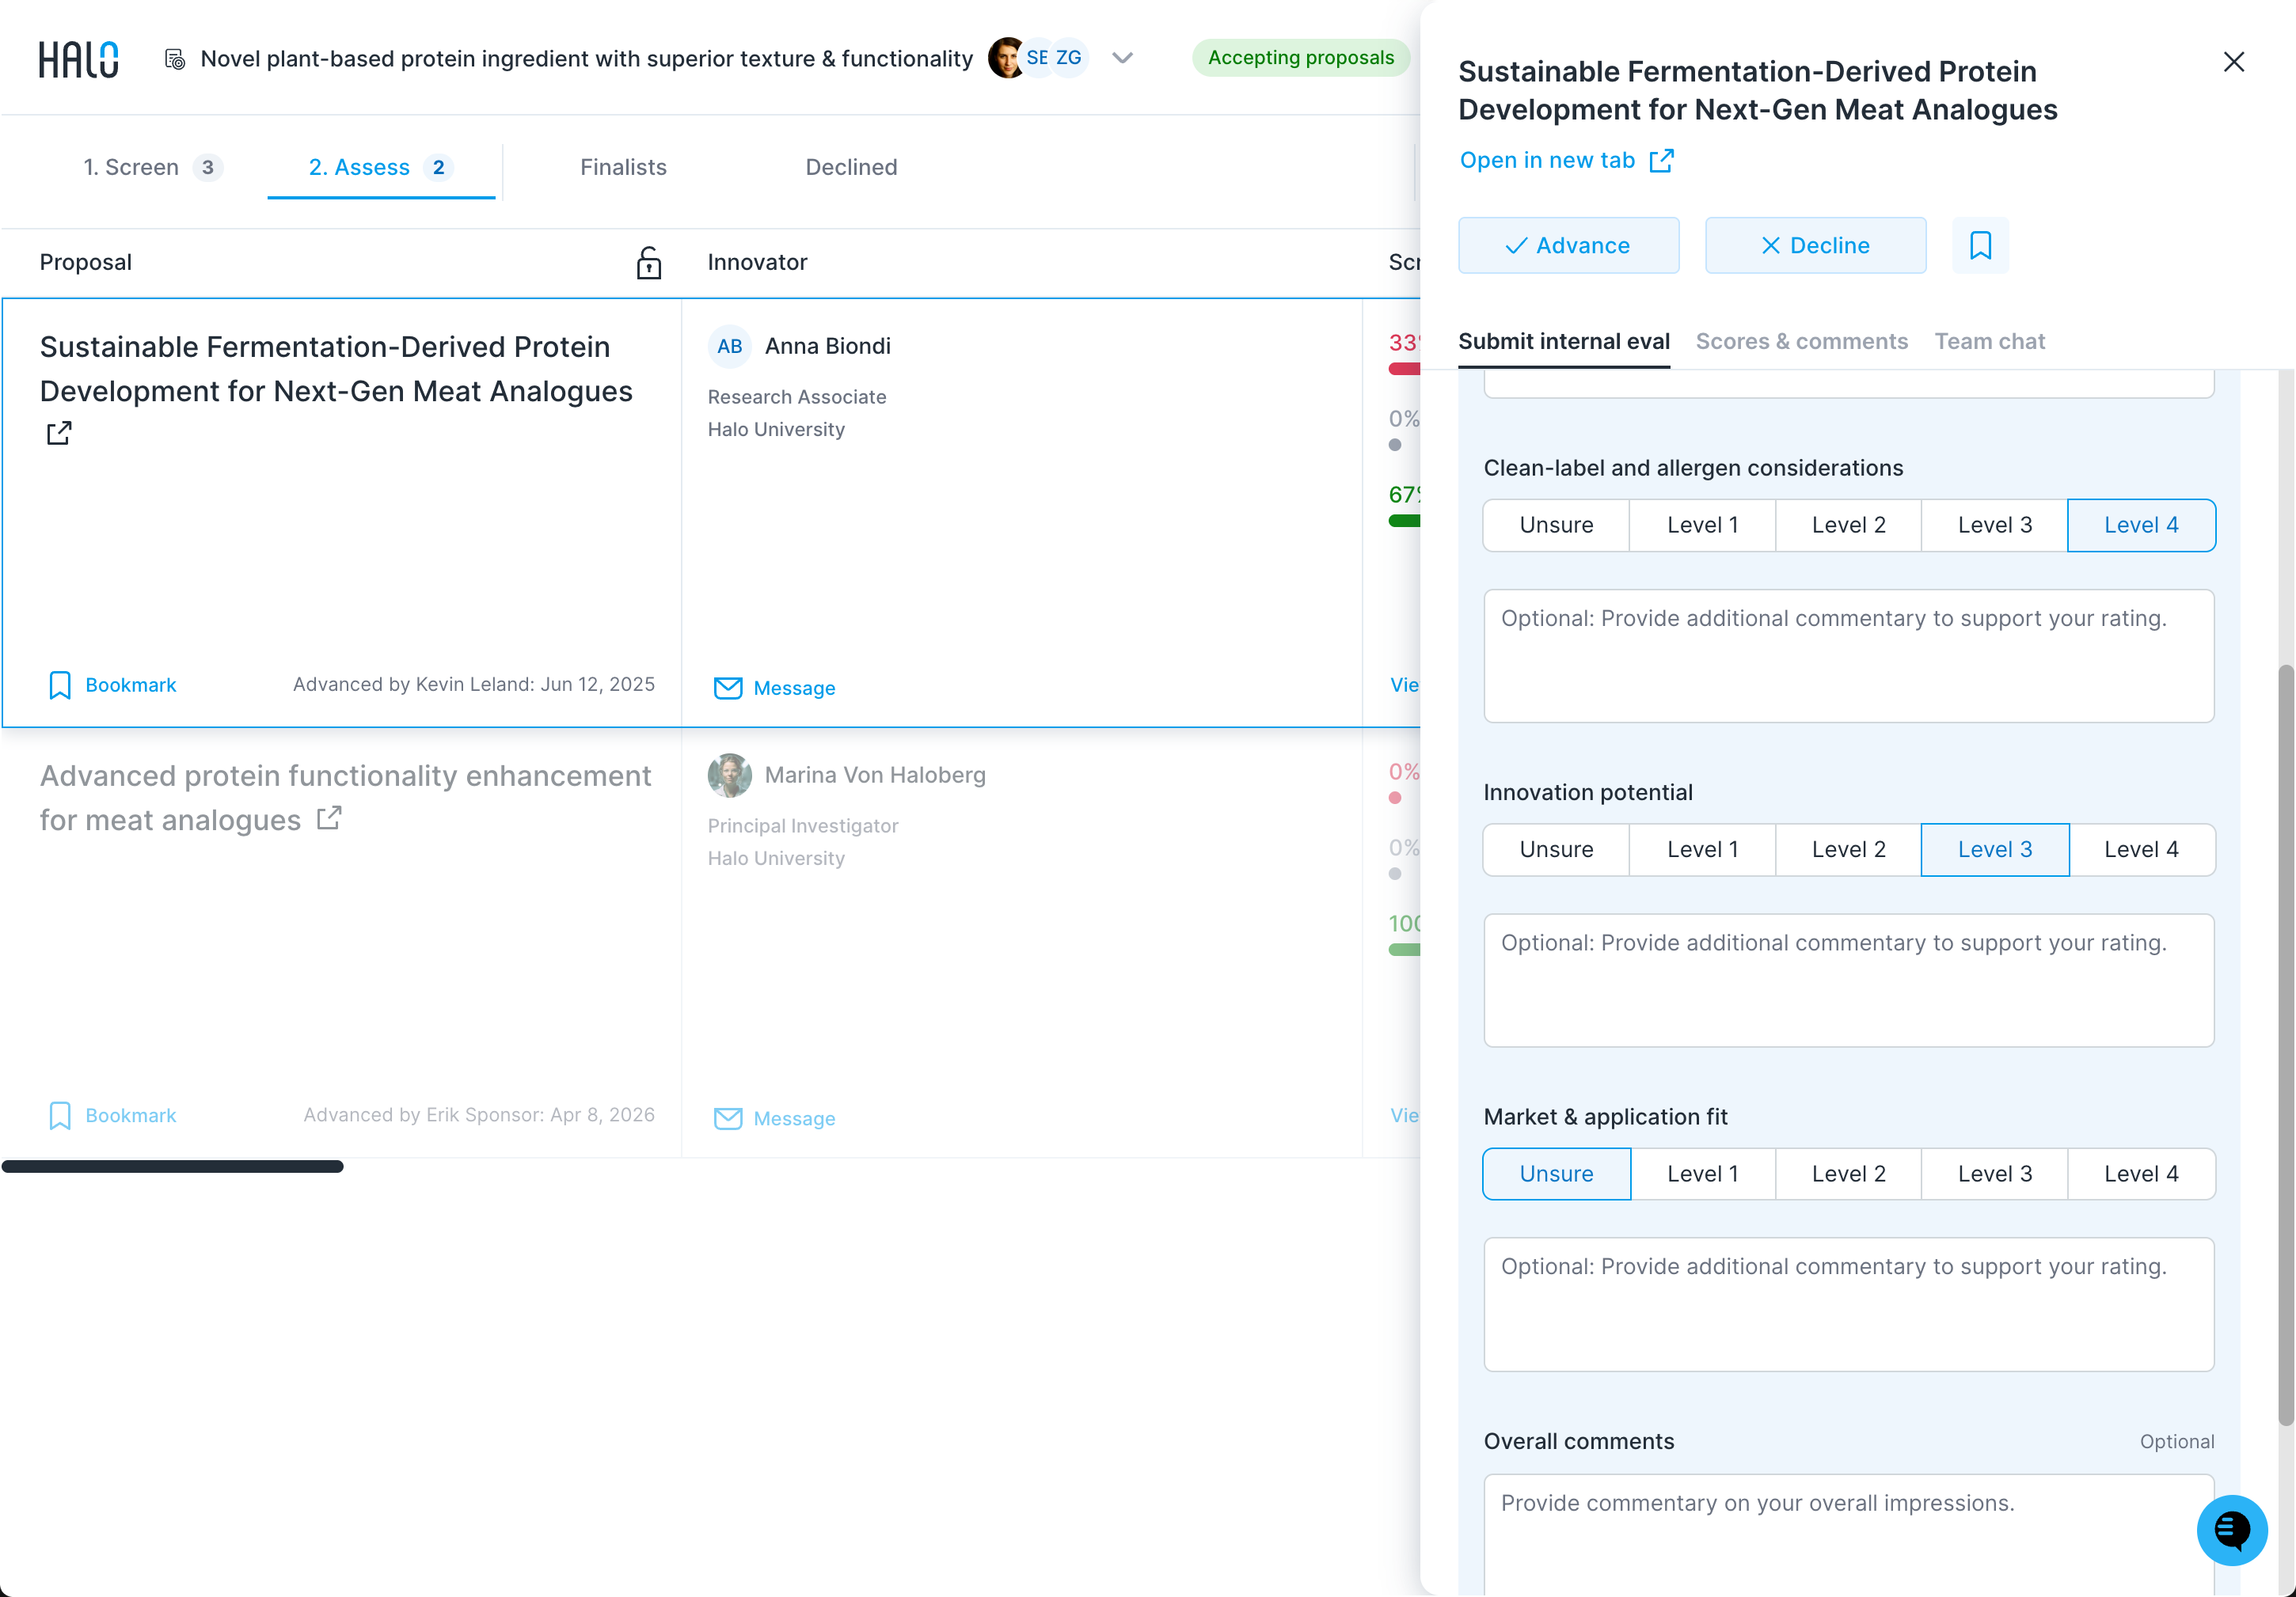This screenshot has width=2296, height=1597.
Task: Expand the RFP title dropdown chevron
Action: point(1122,58)
